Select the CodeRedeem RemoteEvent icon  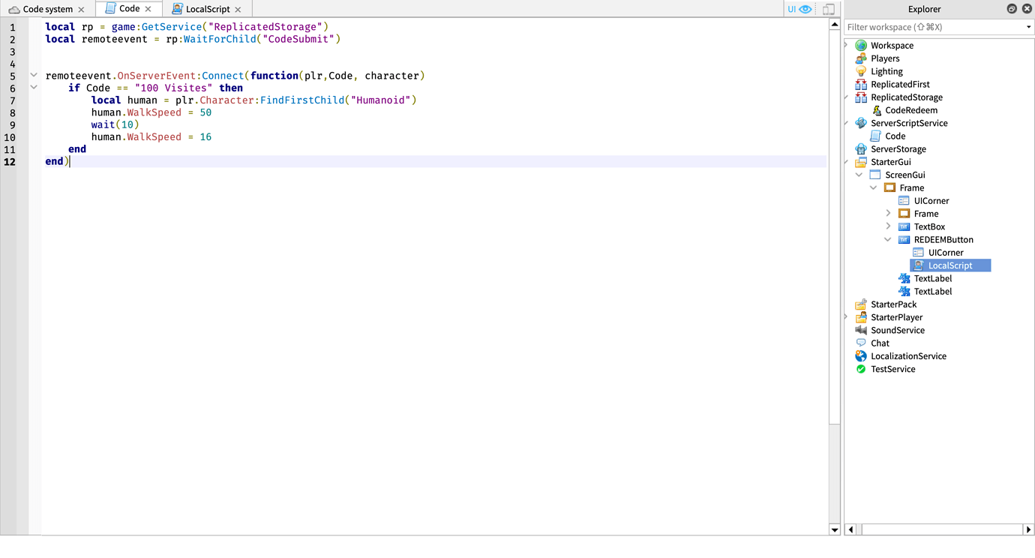877,109
